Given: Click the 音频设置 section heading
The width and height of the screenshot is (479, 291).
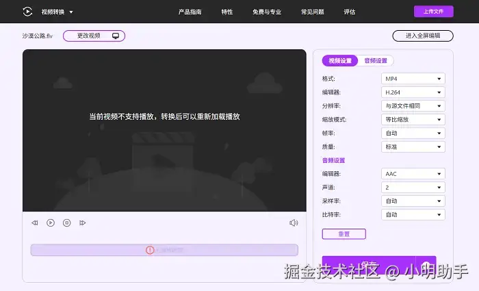Looking at the screenshot, I should (334, 160).
